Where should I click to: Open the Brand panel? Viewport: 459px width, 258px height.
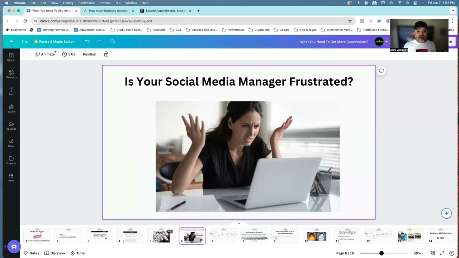click(x=11, y=109)
